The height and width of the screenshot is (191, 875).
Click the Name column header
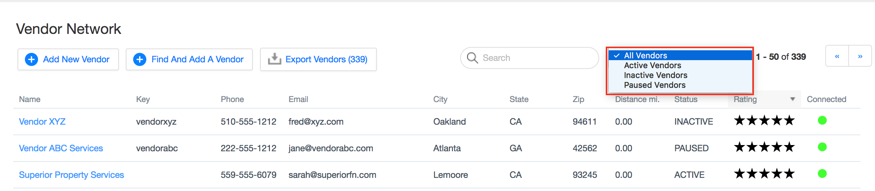pos(30,99)
